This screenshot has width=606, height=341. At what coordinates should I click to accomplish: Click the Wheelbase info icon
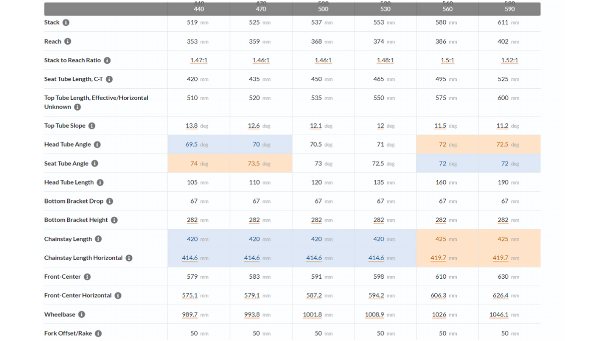[82, 315]
